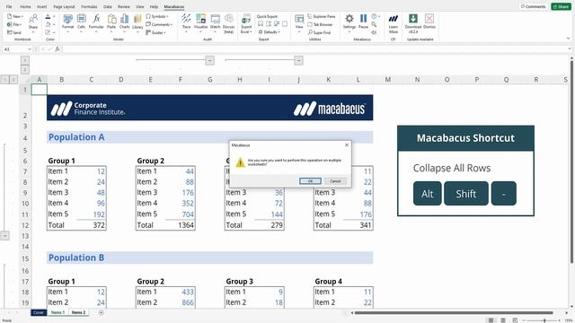The width and height of the screenshot is (575, 323).
Task: Apply font color with the A icon
Action: [x=48, y=16]
